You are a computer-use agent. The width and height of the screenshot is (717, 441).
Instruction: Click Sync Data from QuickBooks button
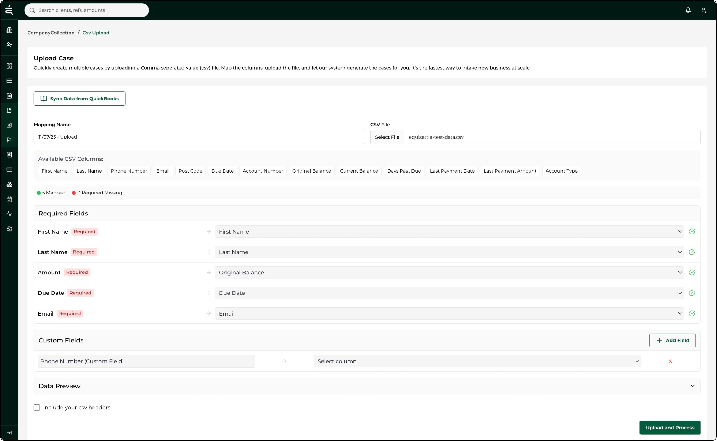coord(79,99)
